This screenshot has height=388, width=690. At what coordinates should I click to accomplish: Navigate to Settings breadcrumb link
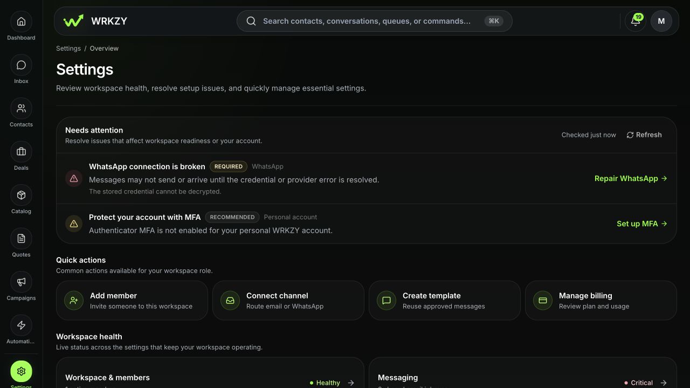tap(68, 48)
